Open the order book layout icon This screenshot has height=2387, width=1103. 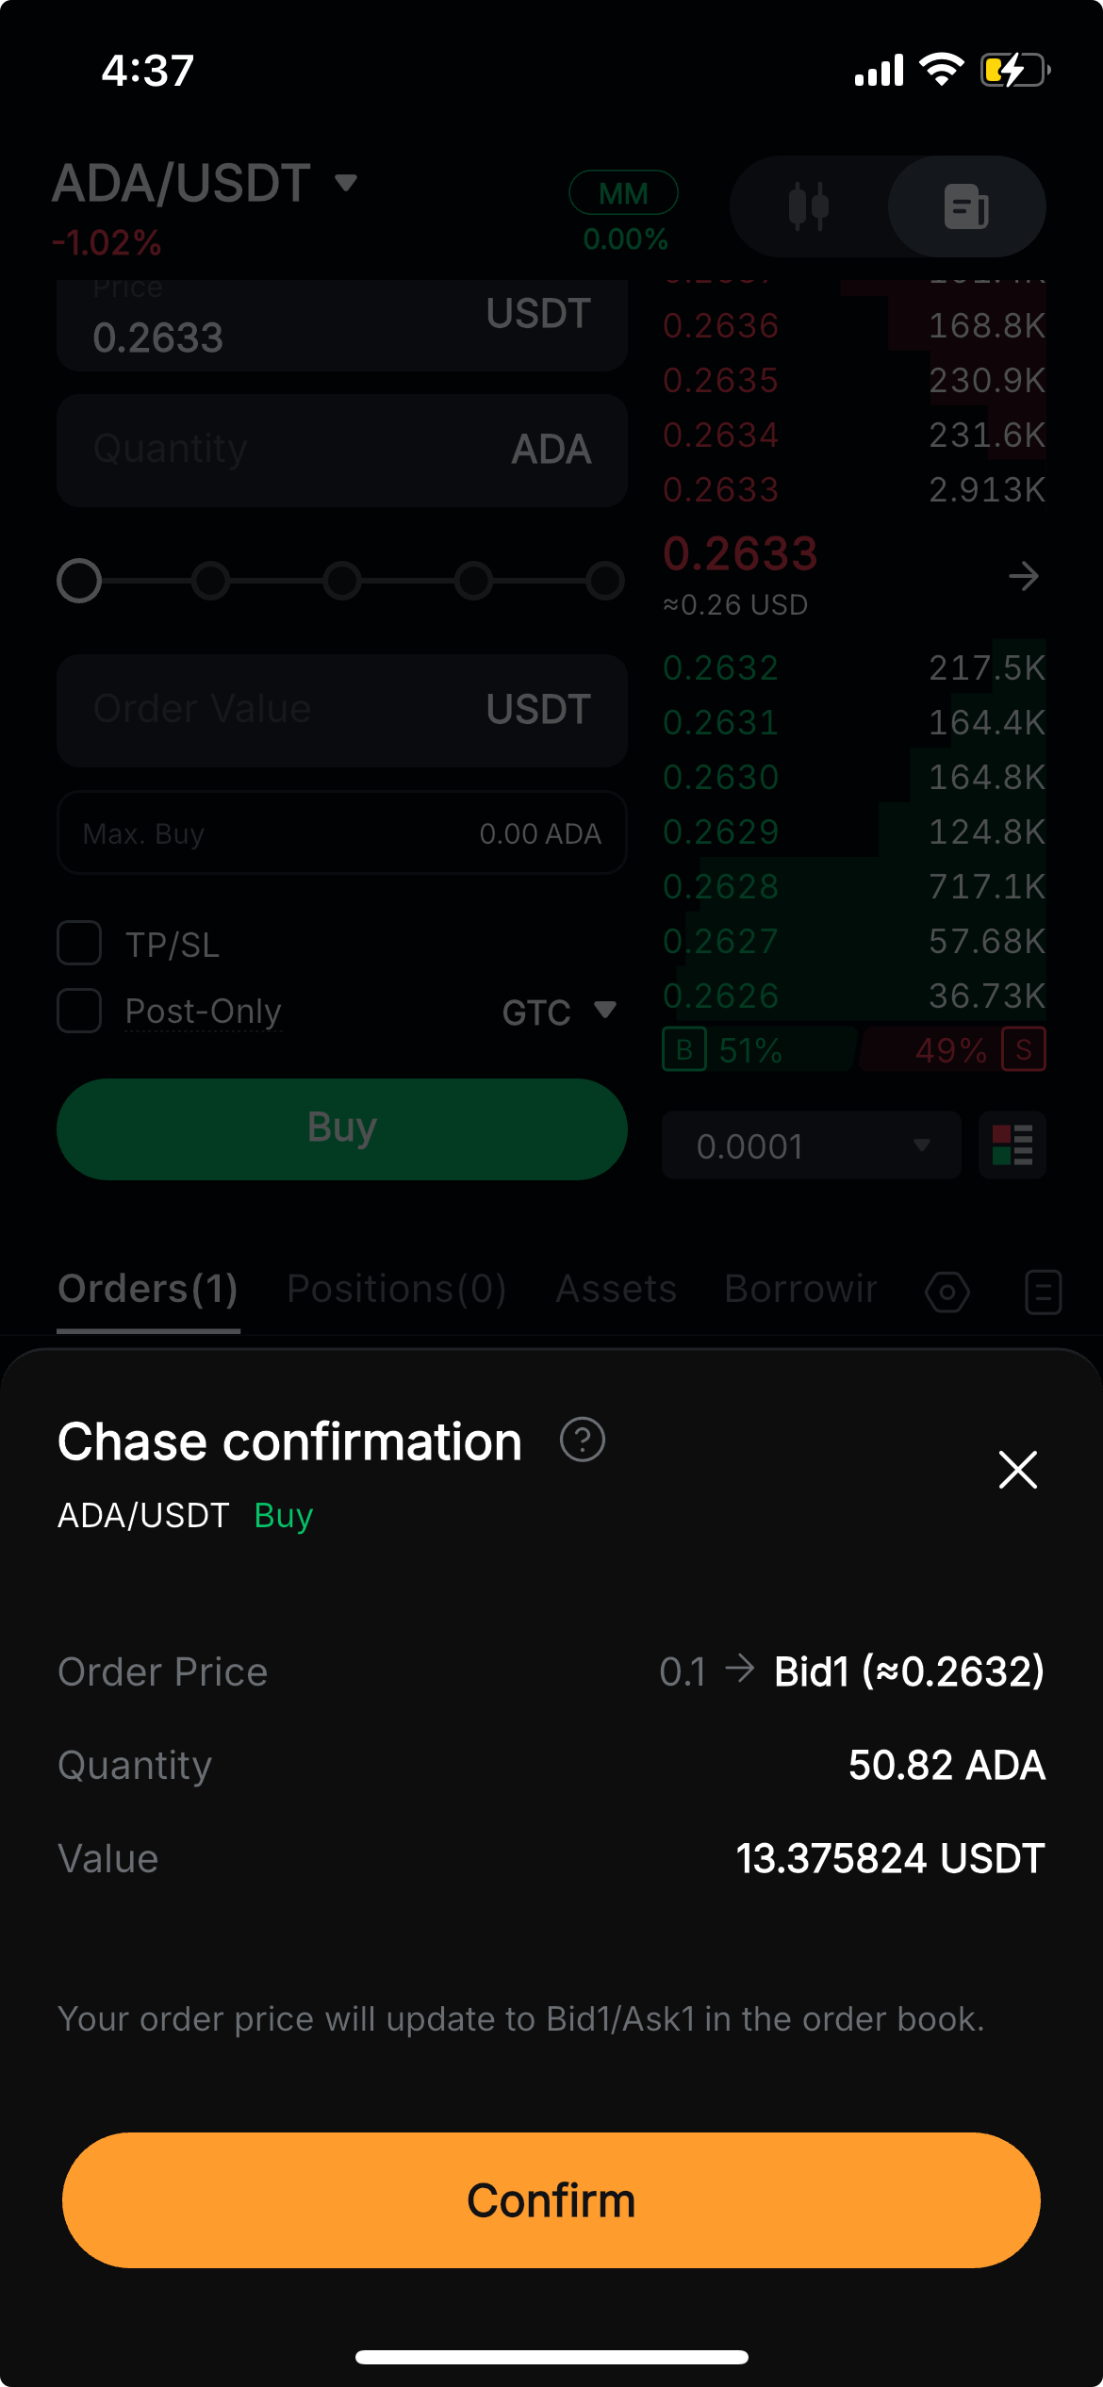click(1012, 1144)
